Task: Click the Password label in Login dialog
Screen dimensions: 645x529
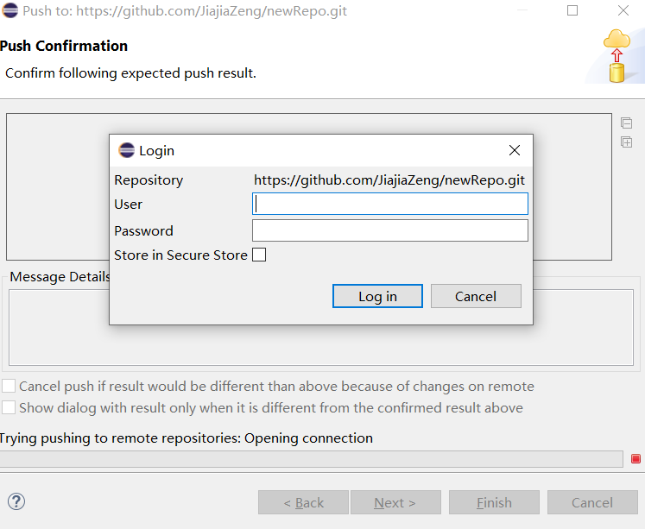Action: point(143,231)
